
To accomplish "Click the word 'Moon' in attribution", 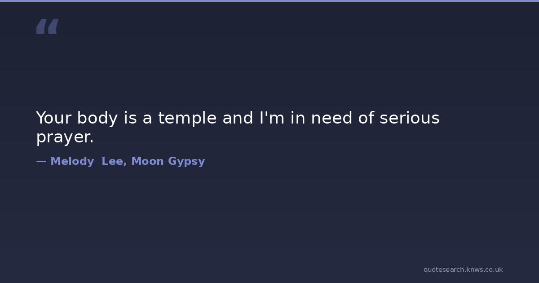I will coord(147,161).
